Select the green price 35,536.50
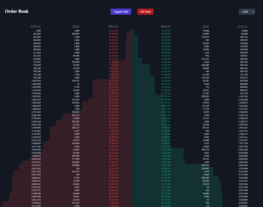Screen dimensions: 263x207 coord(166,59)
